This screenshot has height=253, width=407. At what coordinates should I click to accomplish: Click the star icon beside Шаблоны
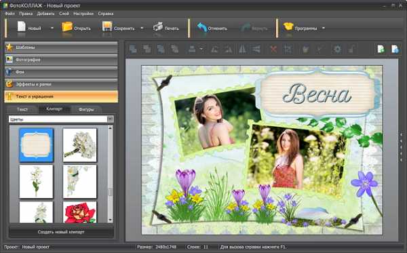[x=9, y=47]
